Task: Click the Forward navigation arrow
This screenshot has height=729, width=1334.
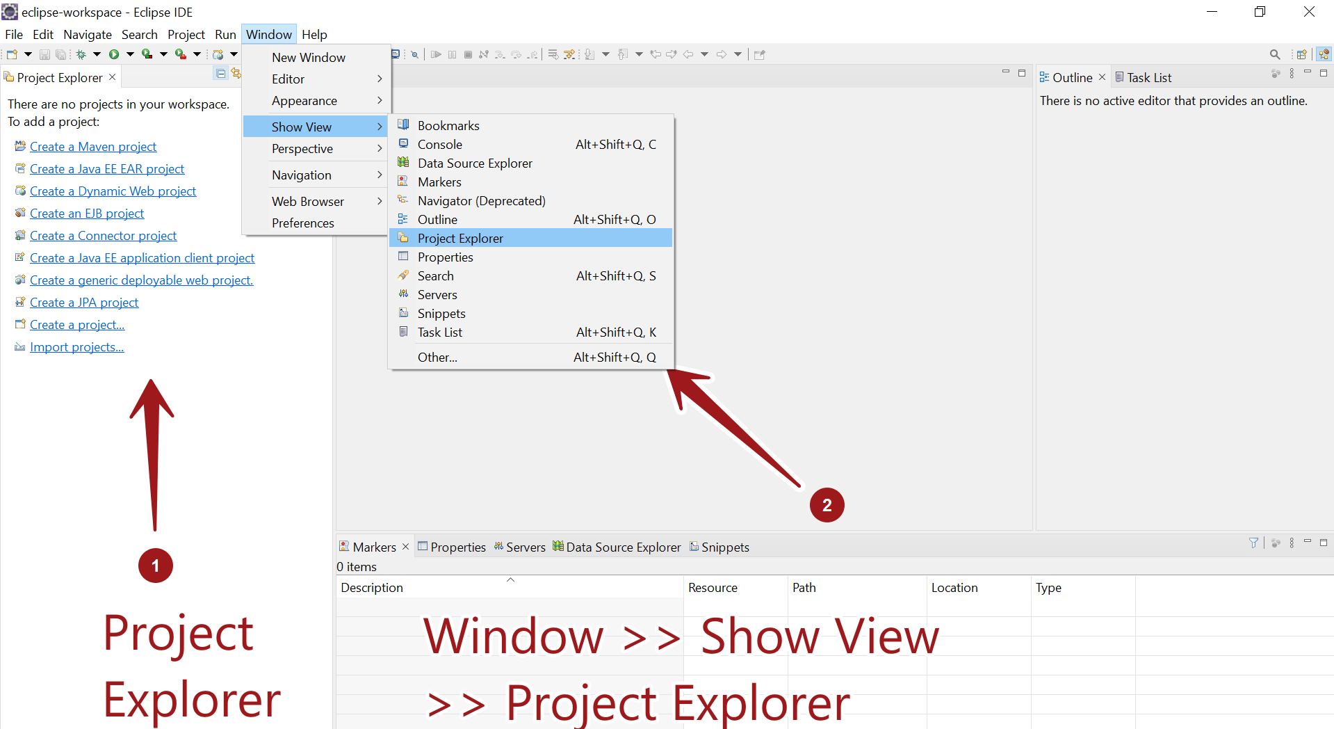Action: pyautogui.click(x=722, y=54)
